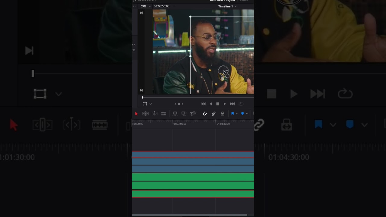Add a blue flag to the clip
The height and width of the screenshot is (217, 386).
click(233, 114)
